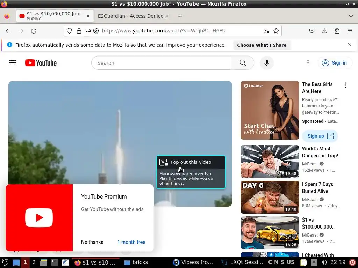Open the Firefox downloads panel
The width and height of the screenshot is (358, 268).
[324, 31]
